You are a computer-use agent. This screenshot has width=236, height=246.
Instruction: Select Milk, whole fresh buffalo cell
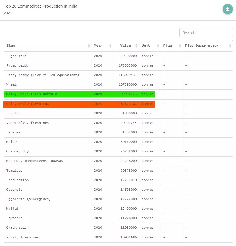point(48,94)
